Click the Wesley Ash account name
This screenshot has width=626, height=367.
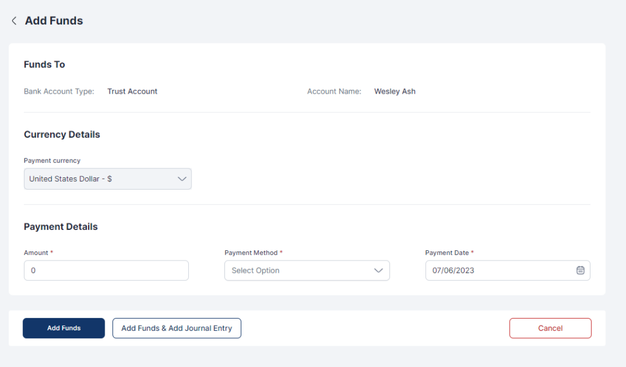[x=394, y=91]
